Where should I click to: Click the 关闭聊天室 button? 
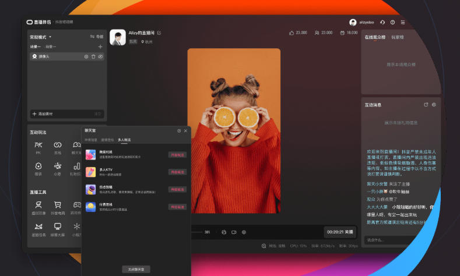click(136, 269)
